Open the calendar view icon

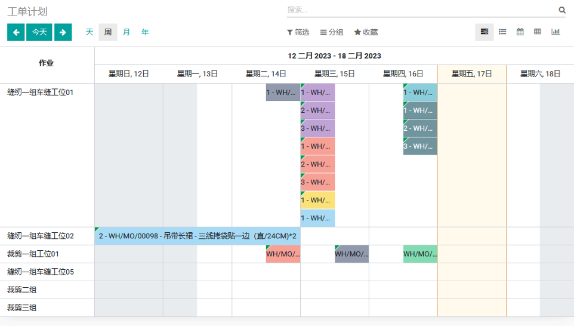(x=520, y=32)
